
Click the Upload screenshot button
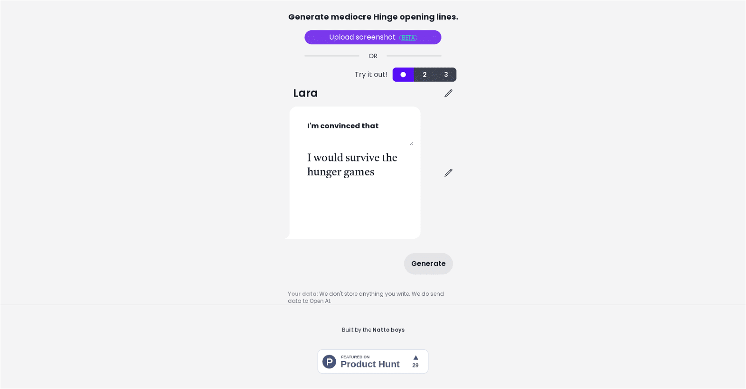361,37
